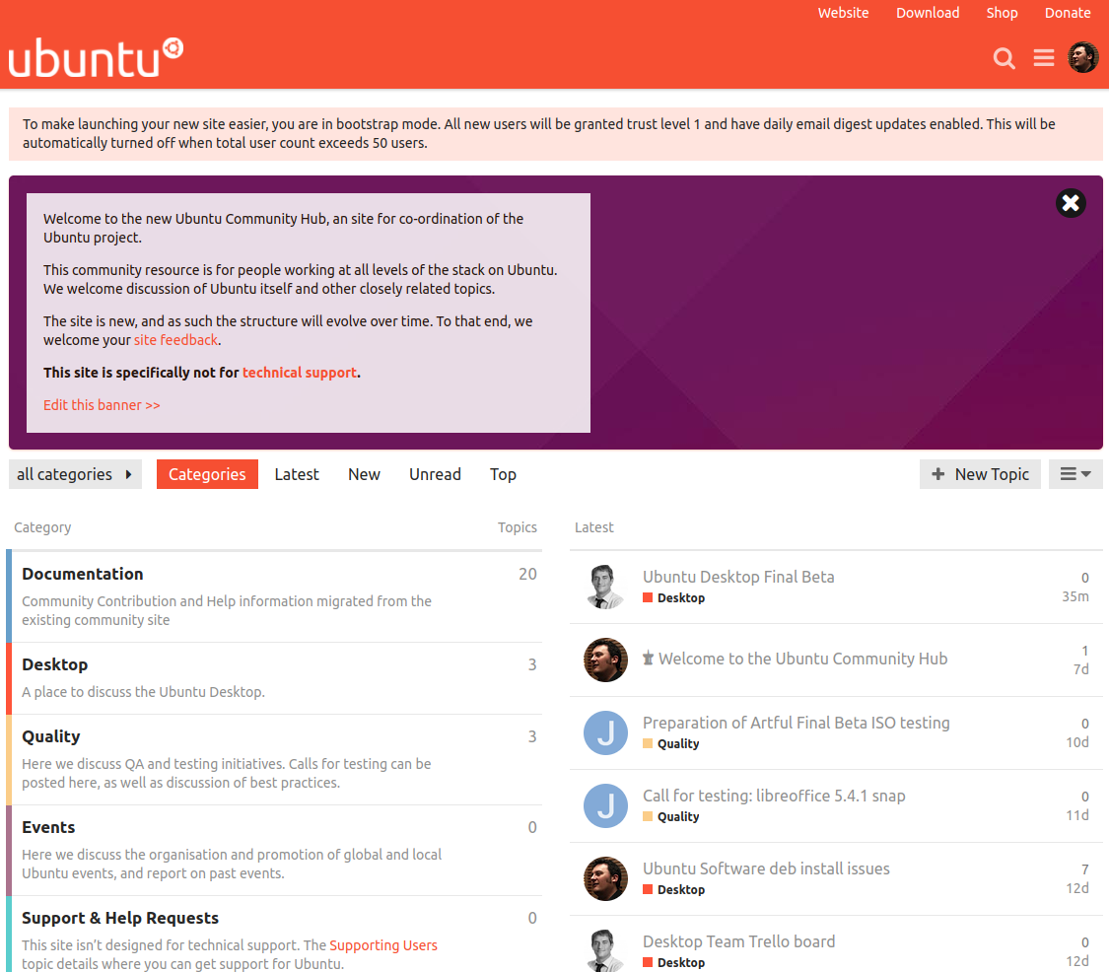Click 7d timestamp on Welcome topic
The image size is (1109, 972).
1080,669
